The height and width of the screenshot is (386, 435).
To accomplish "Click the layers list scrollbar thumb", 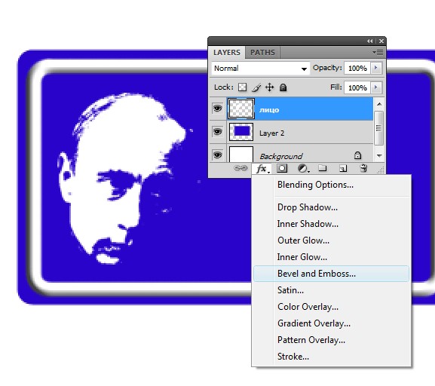I will (378, 128).
